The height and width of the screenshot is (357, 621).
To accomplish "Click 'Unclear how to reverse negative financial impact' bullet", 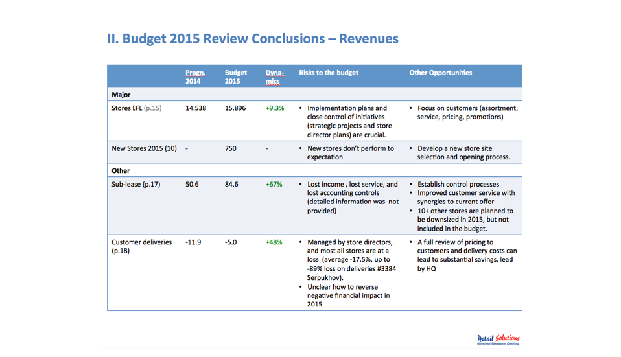I will pyautogui.click(x=348, y=295).
